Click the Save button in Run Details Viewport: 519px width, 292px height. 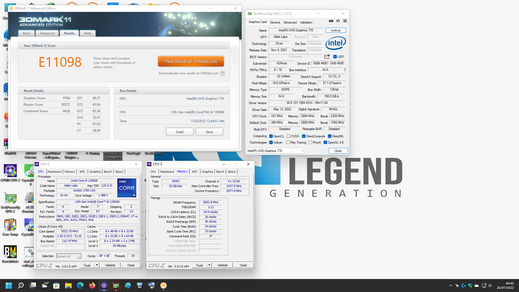tap(209, 132)
